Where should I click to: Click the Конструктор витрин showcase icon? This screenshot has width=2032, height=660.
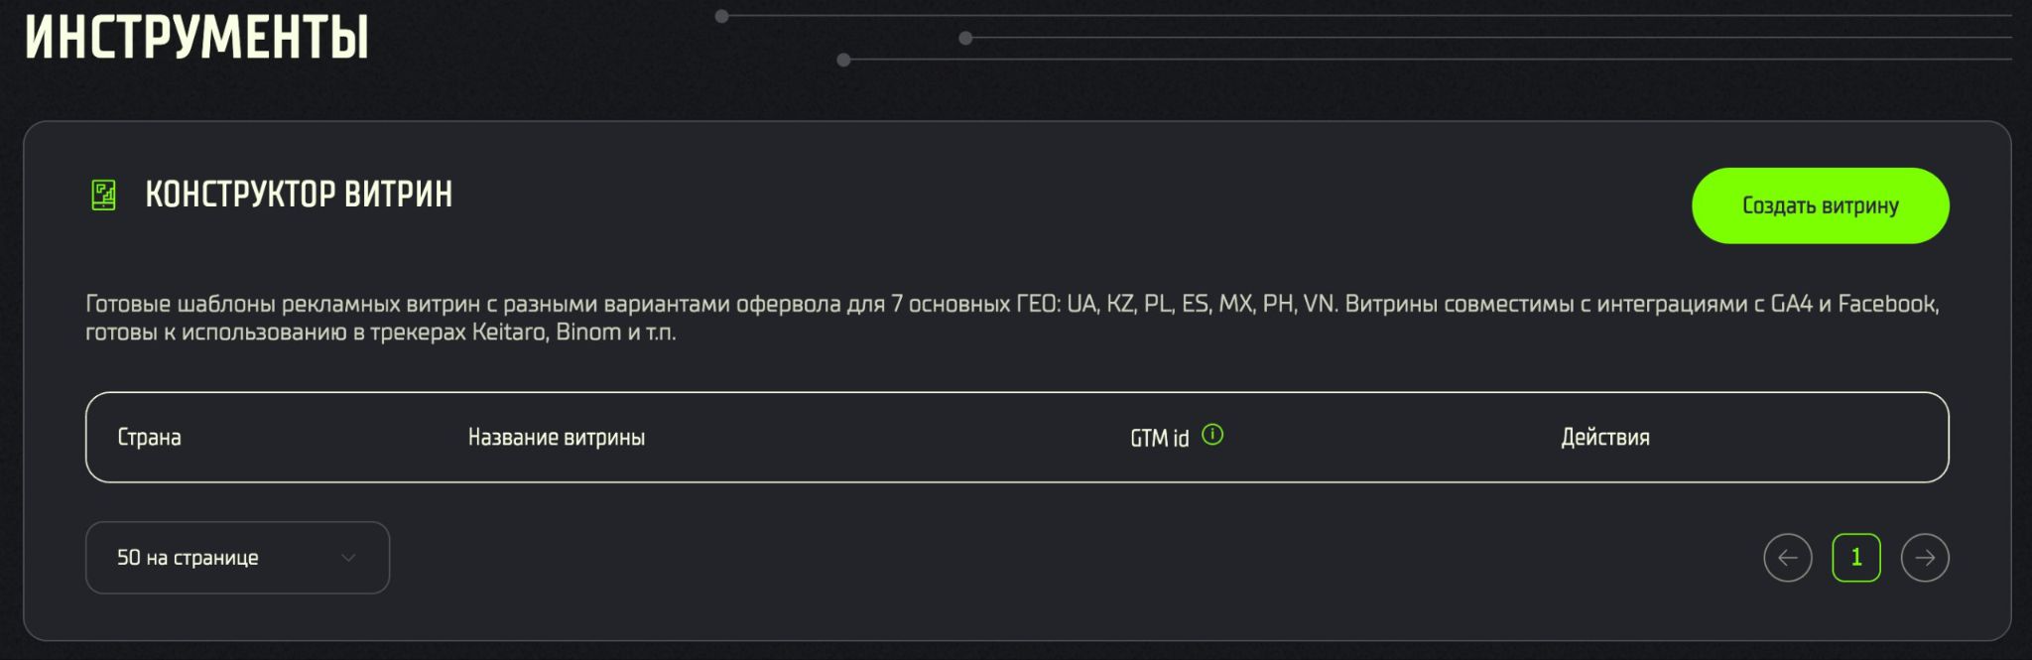tap(103, 195)
